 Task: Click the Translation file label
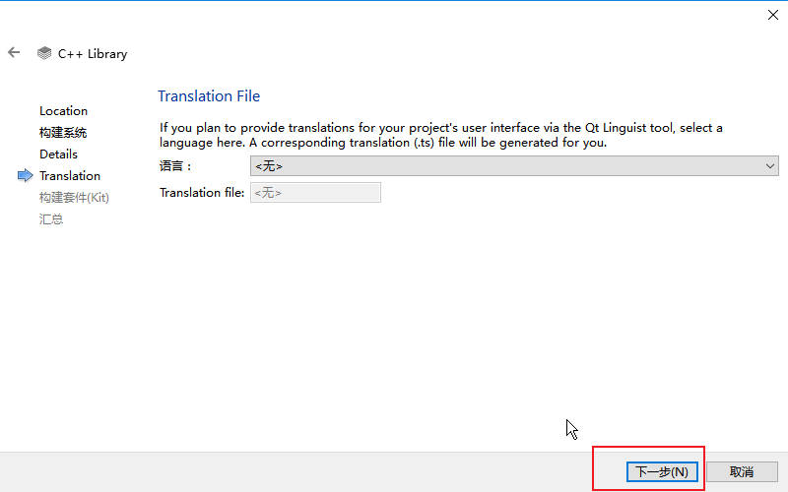click(202, 193)
